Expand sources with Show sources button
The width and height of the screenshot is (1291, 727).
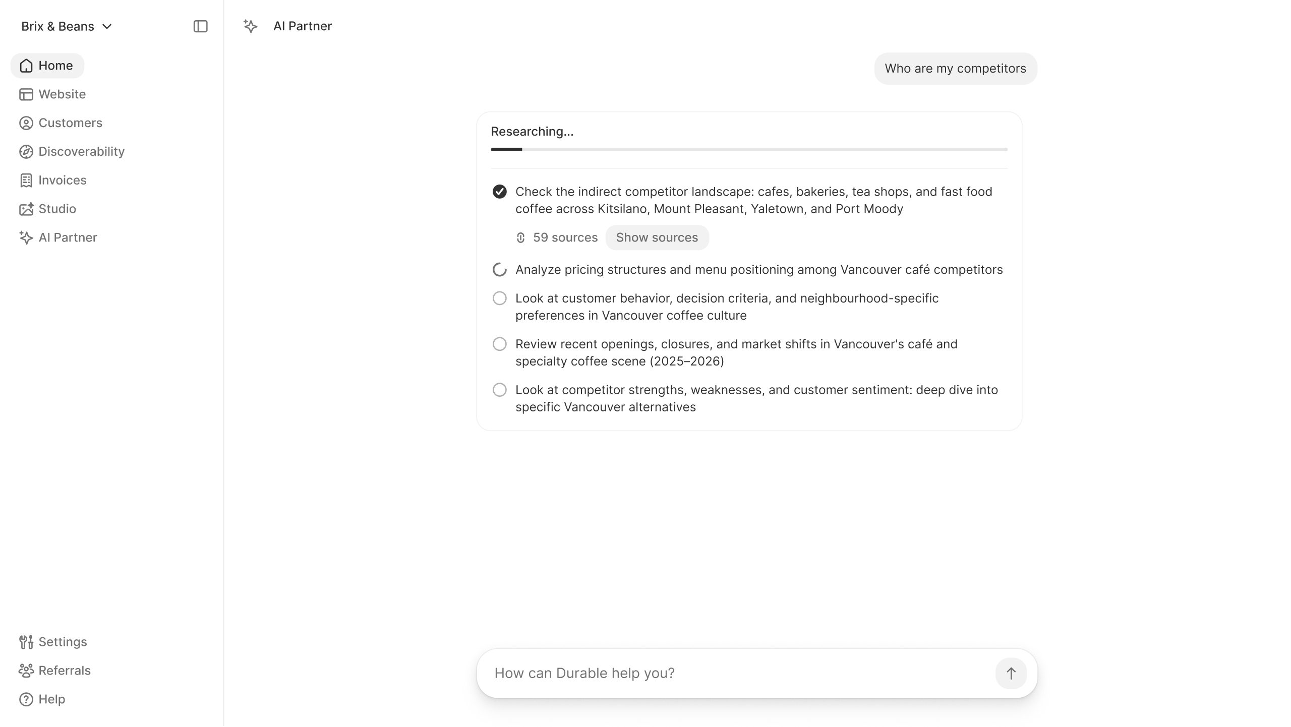pos(657,237)
